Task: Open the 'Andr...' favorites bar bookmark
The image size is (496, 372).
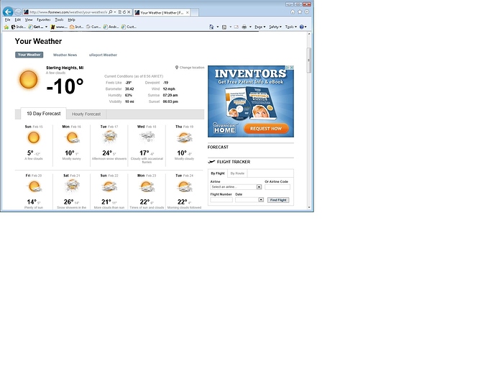Action: tap(111, 27)
